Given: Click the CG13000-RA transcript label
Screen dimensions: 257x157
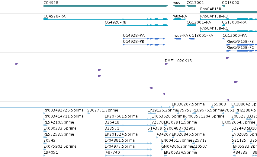Looking at the screenshot, I should (234, 22).
